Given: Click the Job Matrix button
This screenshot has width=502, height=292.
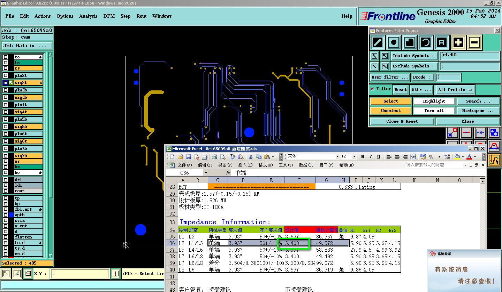Looking at the screenshot, I should [27, 46].
